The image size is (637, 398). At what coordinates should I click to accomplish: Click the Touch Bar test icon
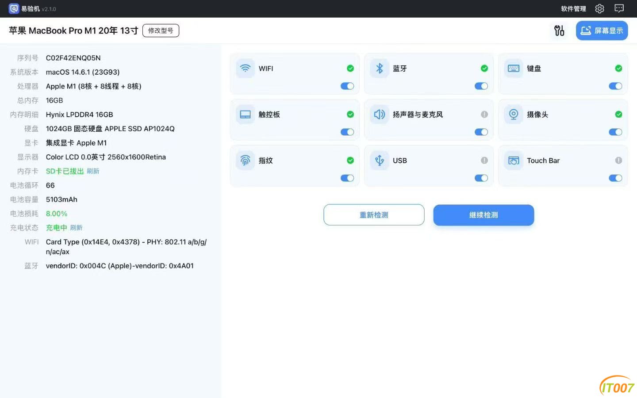click(x=514, y=161)
